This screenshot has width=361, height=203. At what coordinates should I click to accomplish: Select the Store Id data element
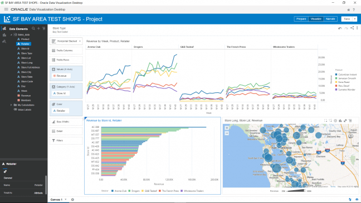[x=25, y=49]
